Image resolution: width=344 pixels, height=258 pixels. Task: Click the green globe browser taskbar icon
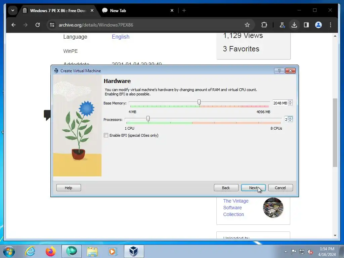pyautogui.click(x=72, y=251)
